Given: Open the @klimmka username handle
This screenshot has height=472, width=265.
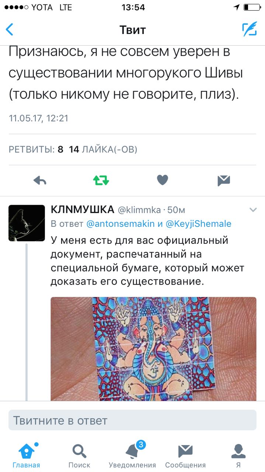Looking at the screenshot, I should pyautogui.click(x=139, y=210).
